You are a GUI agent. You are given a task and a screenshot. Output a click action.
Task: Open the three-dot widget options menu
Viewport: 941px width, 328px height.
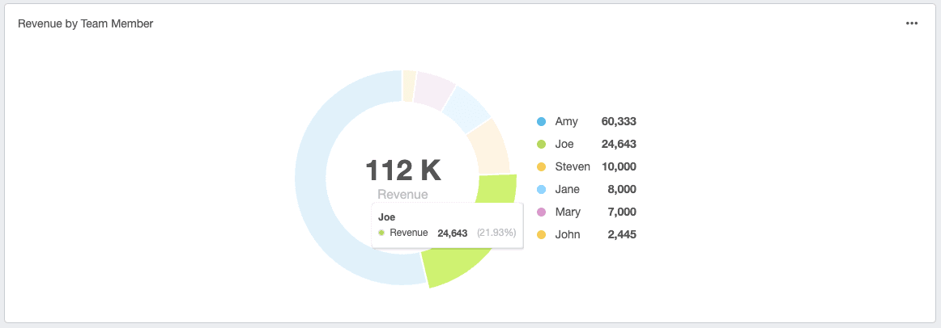tap(912, 23)
